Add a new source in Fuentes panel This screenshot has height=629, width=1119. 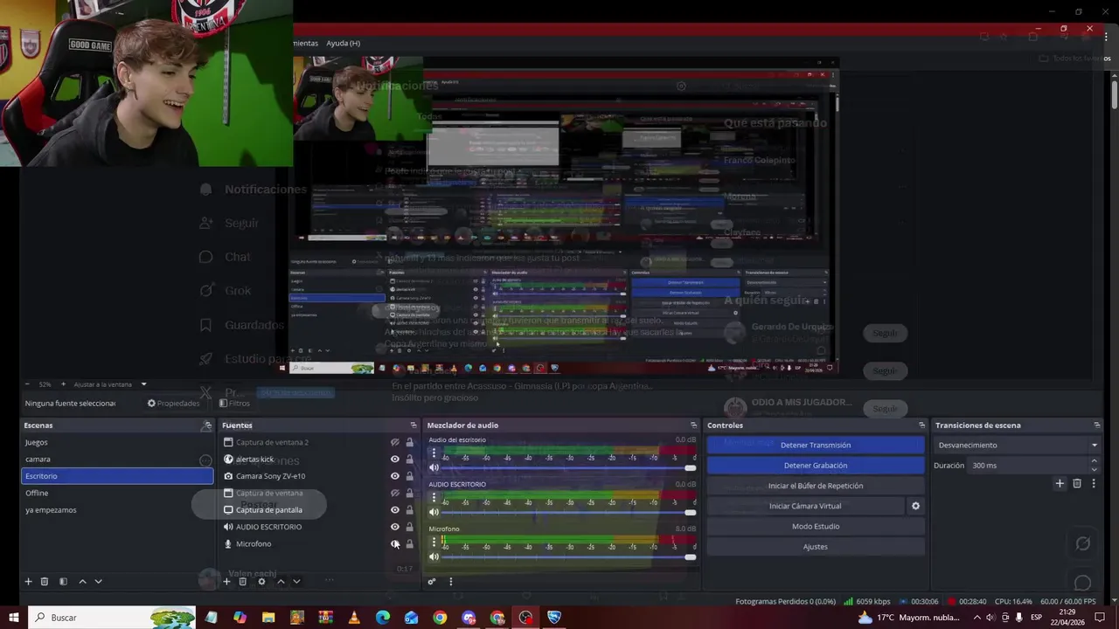pyautogui.click(x=227, y=582)
